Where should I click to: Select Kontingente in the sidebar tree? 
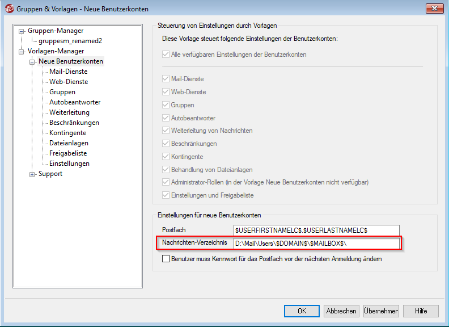point(69,133)
